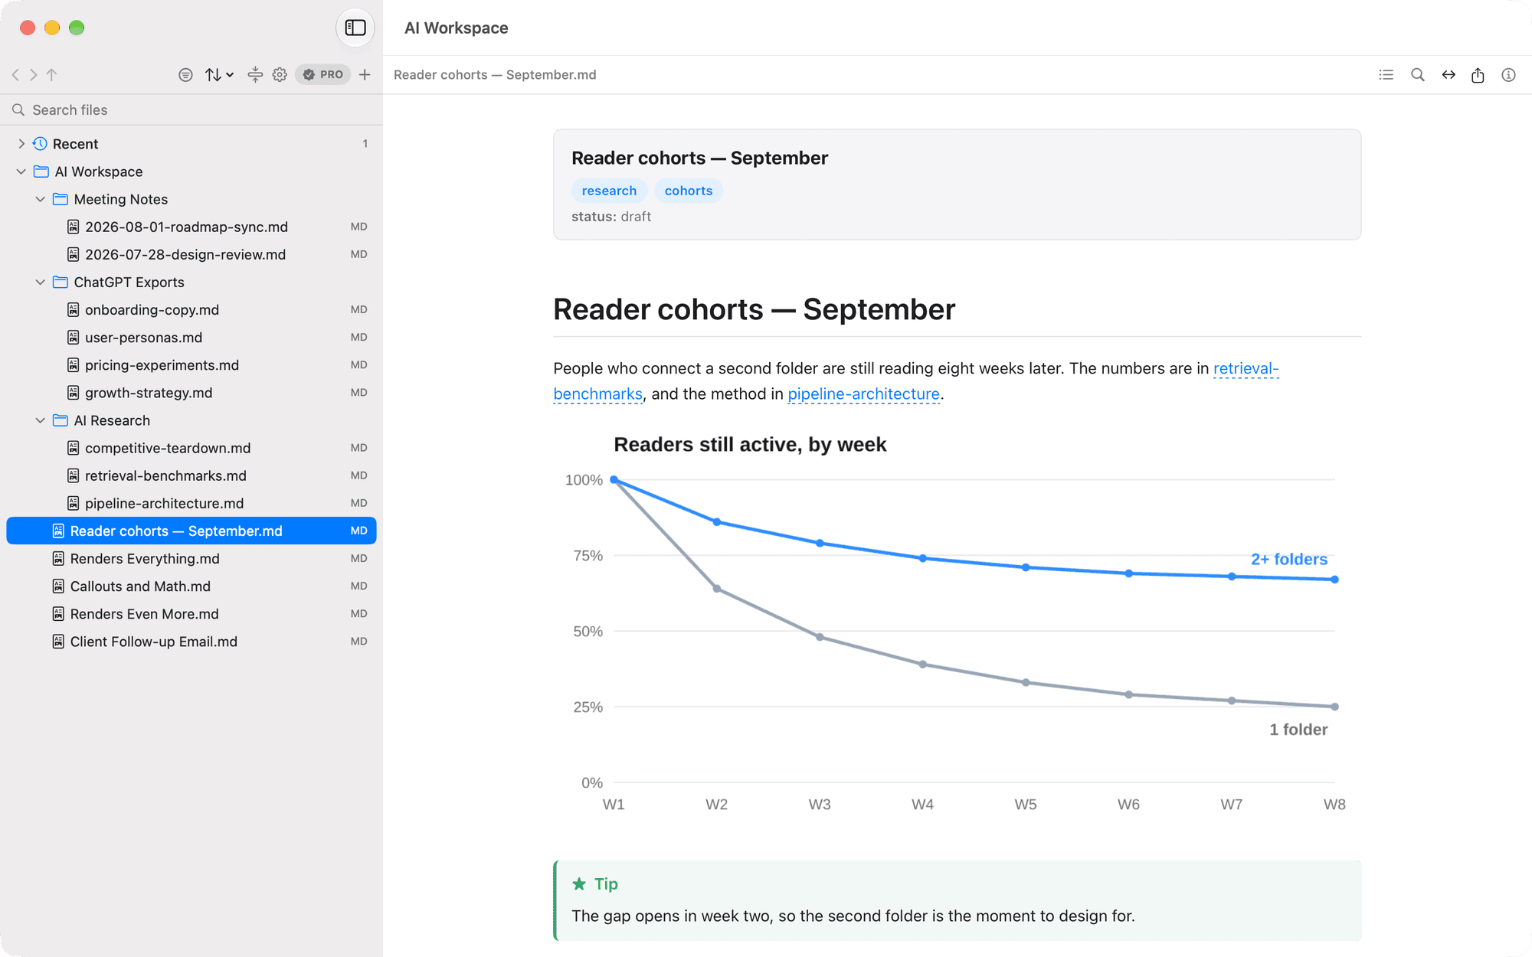Select retrieval-benchmarks.md in sidebar
1532x957 pixels.
click(191, 475)
